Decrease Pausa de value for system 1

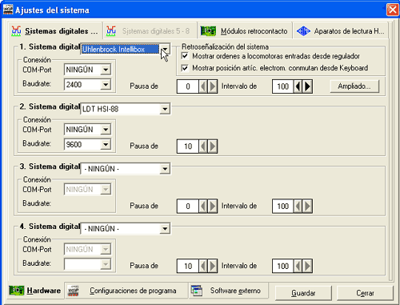coord(203,86)
